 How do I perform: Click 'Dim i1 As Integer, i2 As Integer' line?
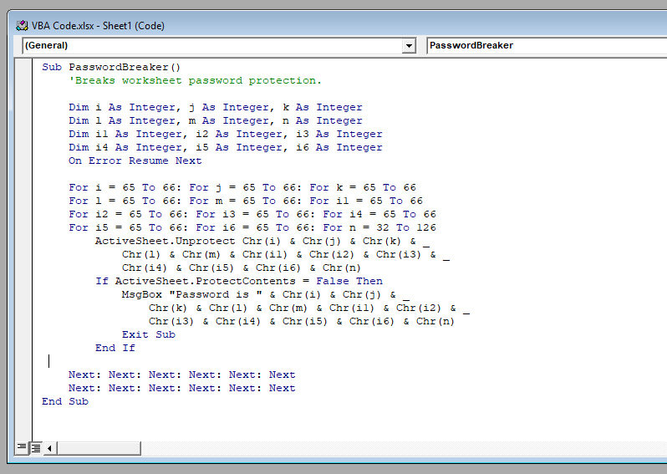[226, 134]
